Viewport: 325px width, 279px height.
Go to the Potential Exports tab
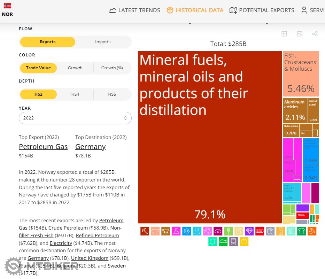pyautogui.click(x=262, y=10)
